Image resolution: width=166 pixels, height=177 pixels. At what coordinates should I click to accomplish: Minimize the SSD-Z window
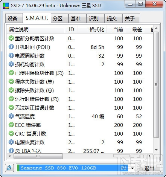point(130,4)
